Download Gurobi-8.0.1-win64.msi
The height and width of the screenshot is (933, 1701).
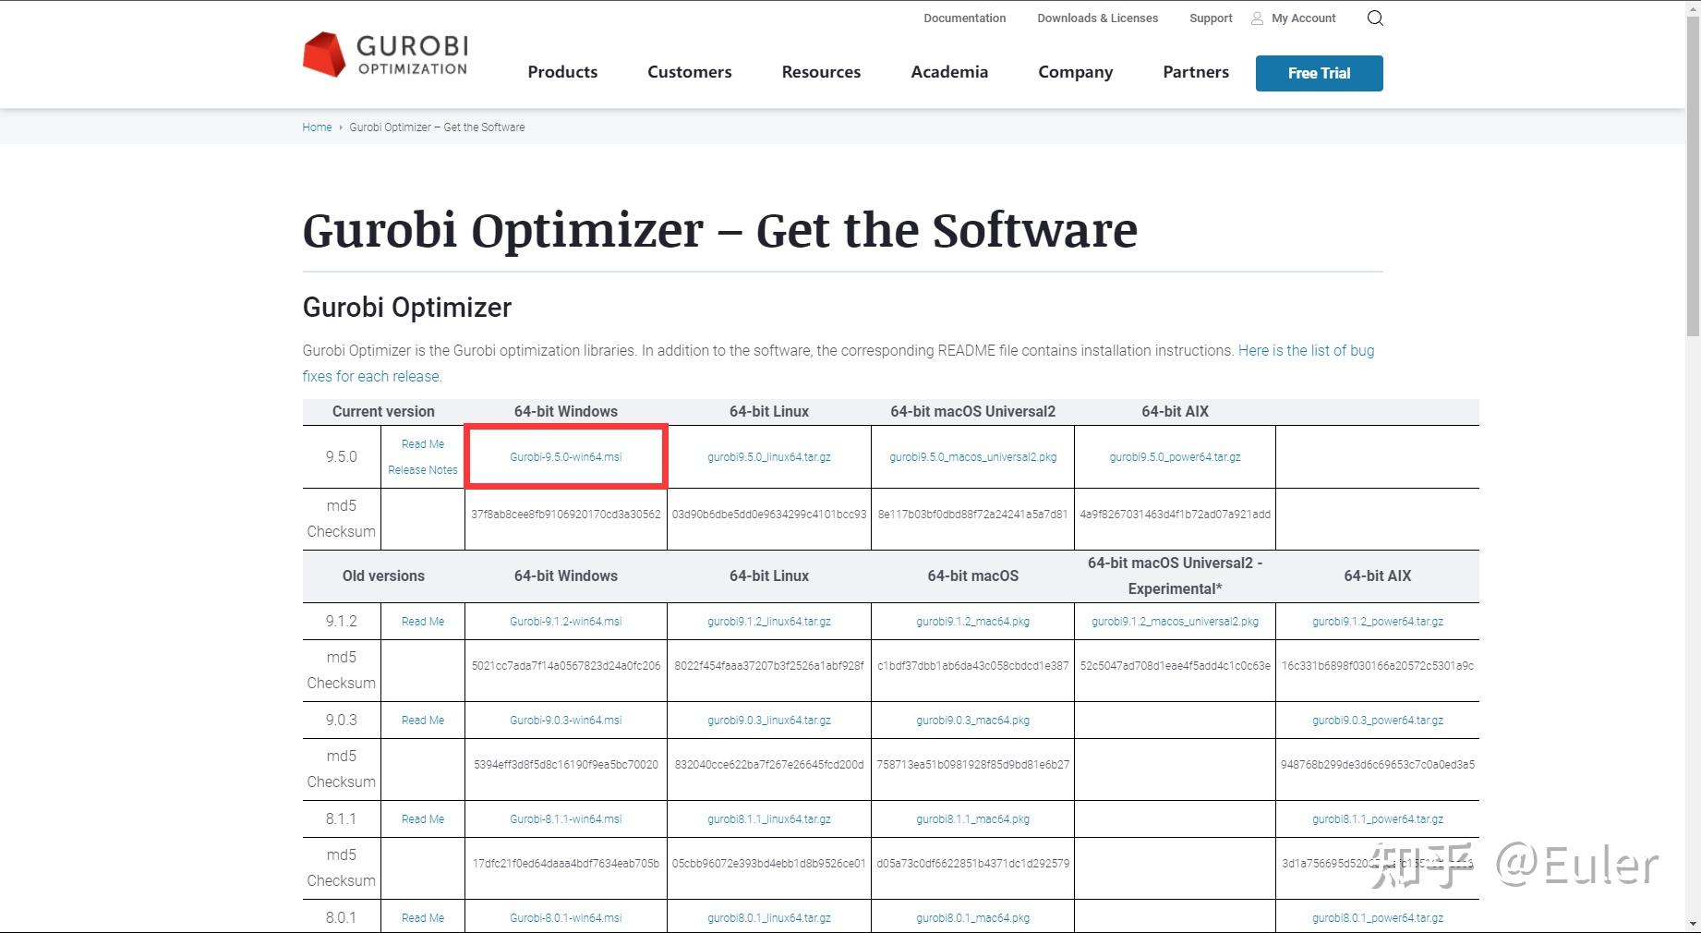(x=566, y=918)
